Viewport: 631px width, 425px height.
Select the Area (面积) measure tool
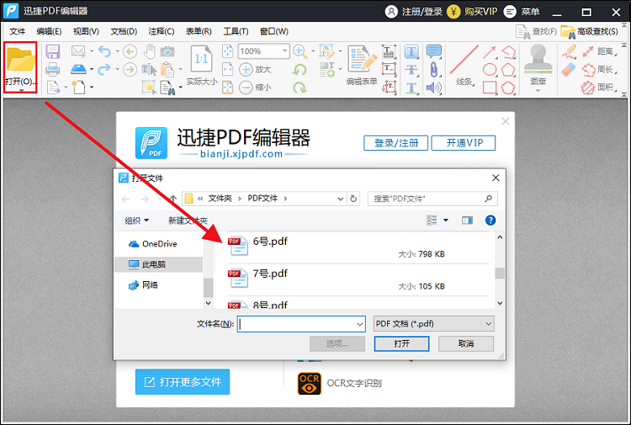599,88
